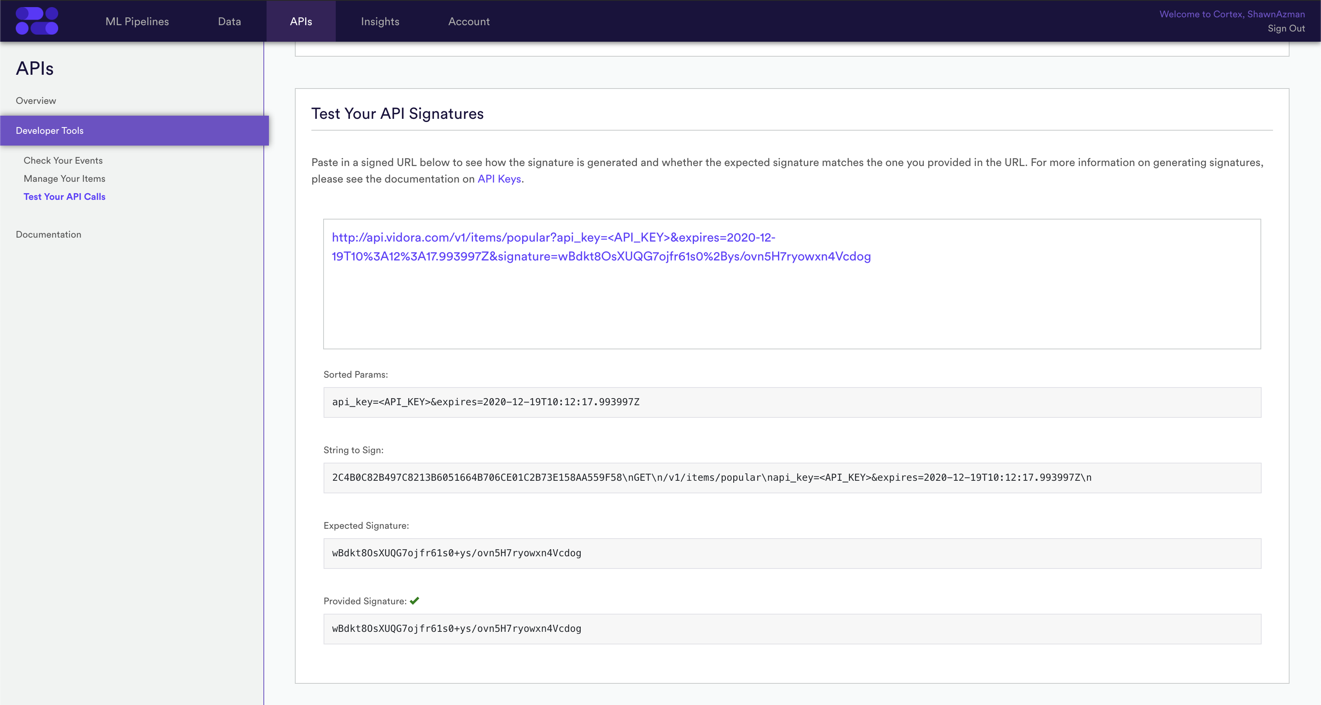This screenshot has width=1321, height=705.
Task: Open Check Your Events
Action: (63, 160)
